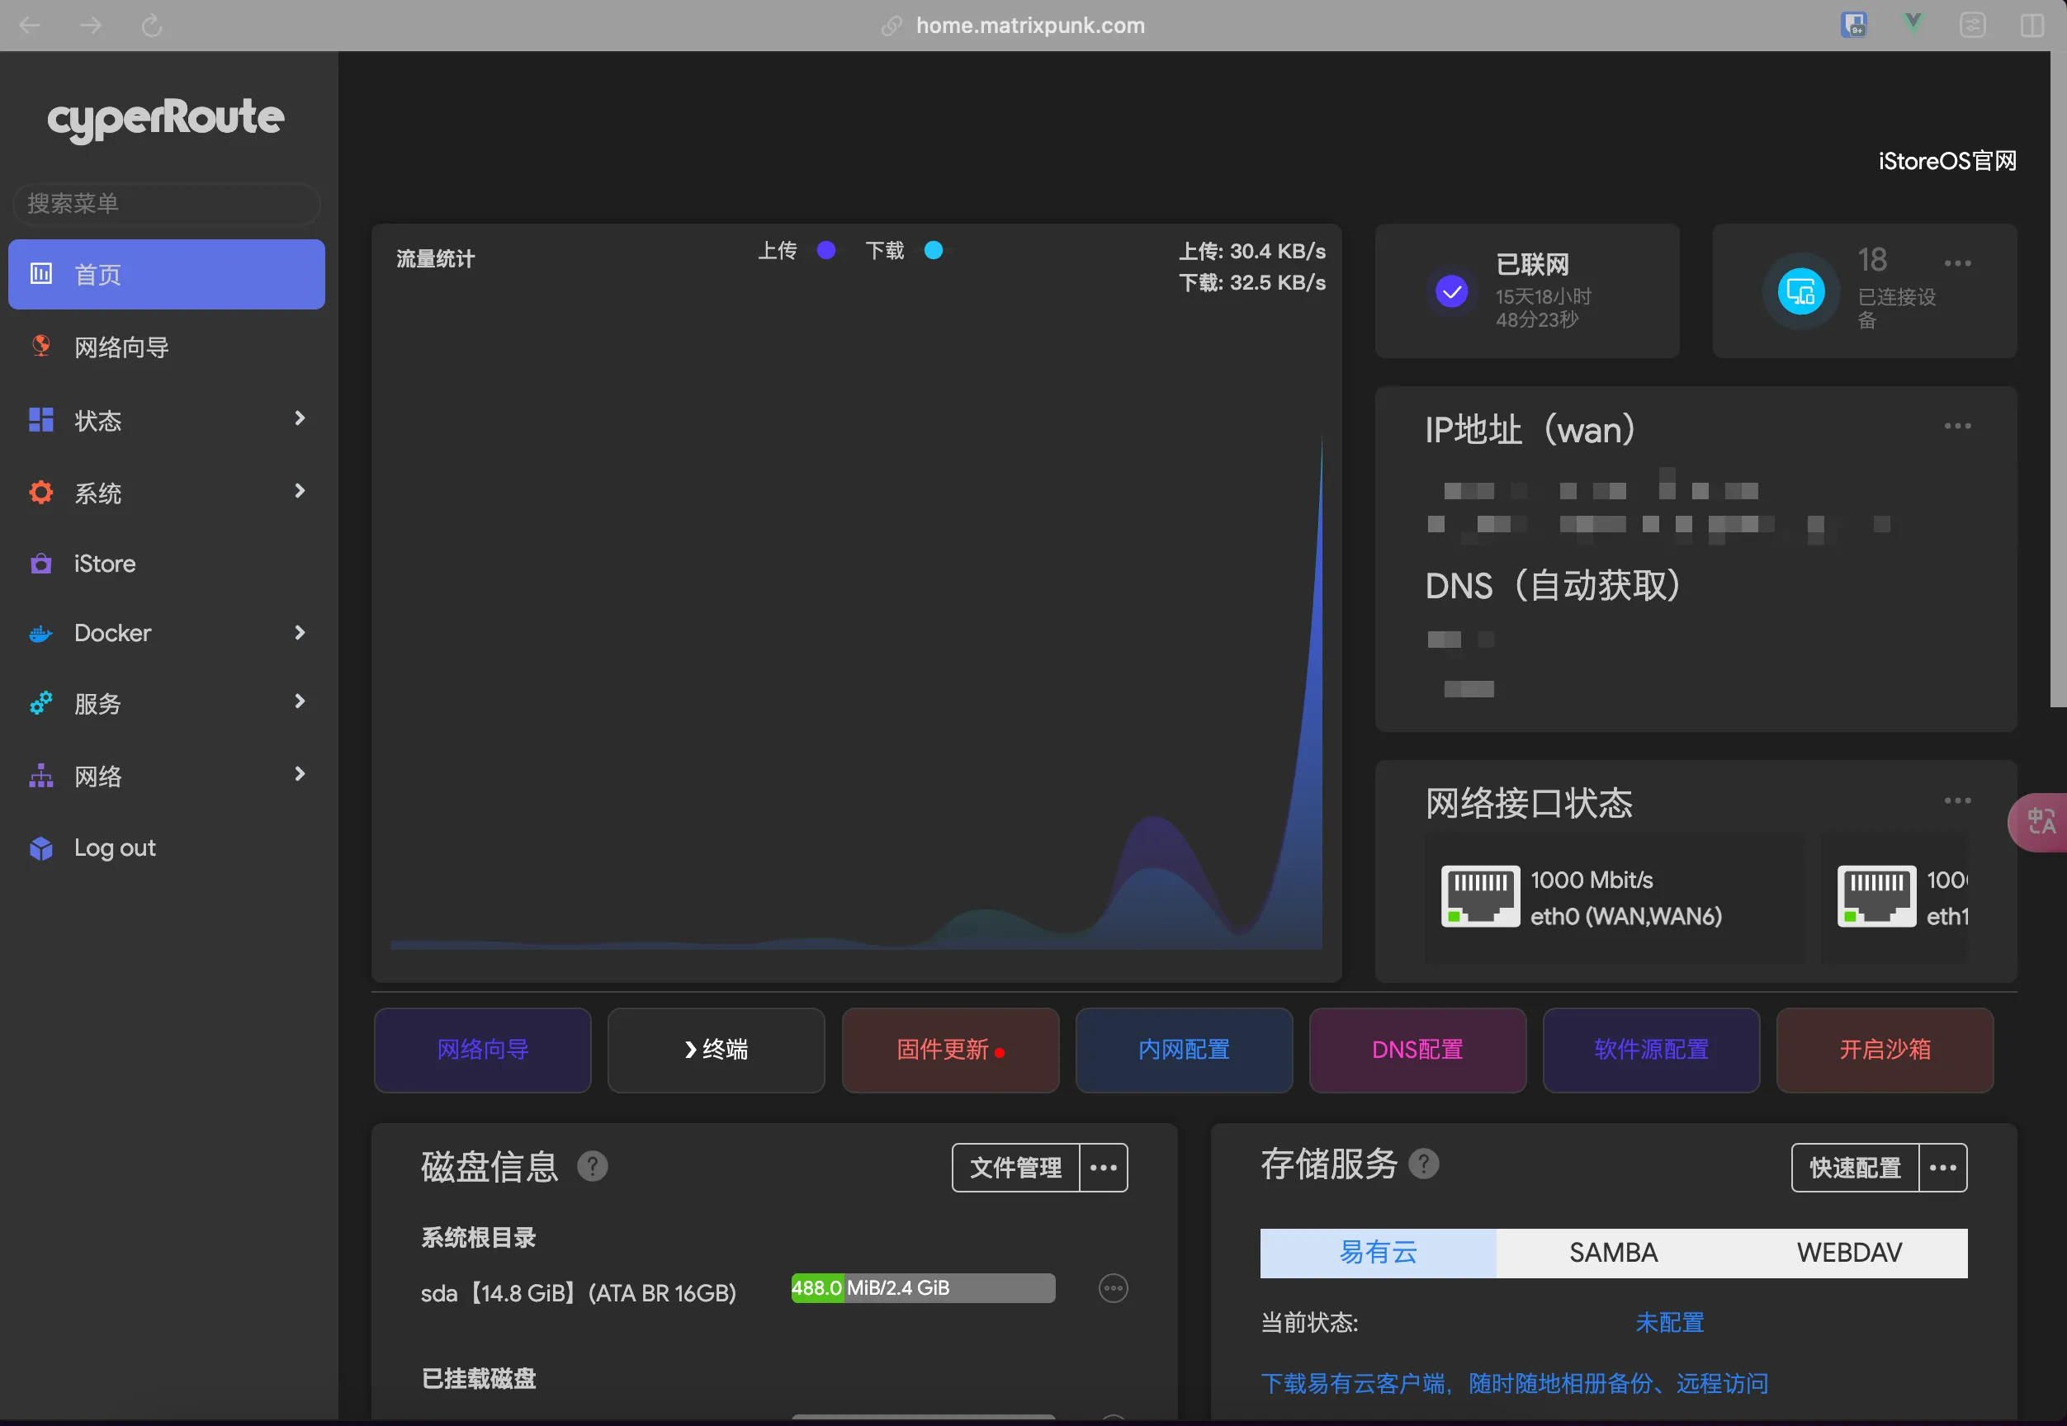Click the help icon beside 磁盘信息
2067x1426 pixels.
tap(592, 1166)
